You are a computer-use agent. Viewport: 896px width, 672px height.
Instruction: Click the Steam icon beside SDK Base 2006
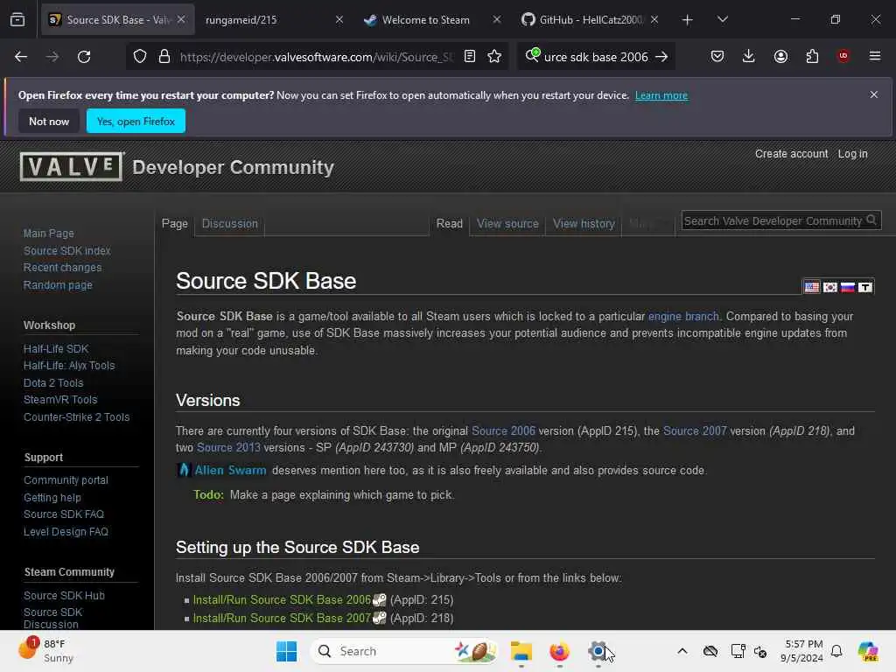coord(380,600)
